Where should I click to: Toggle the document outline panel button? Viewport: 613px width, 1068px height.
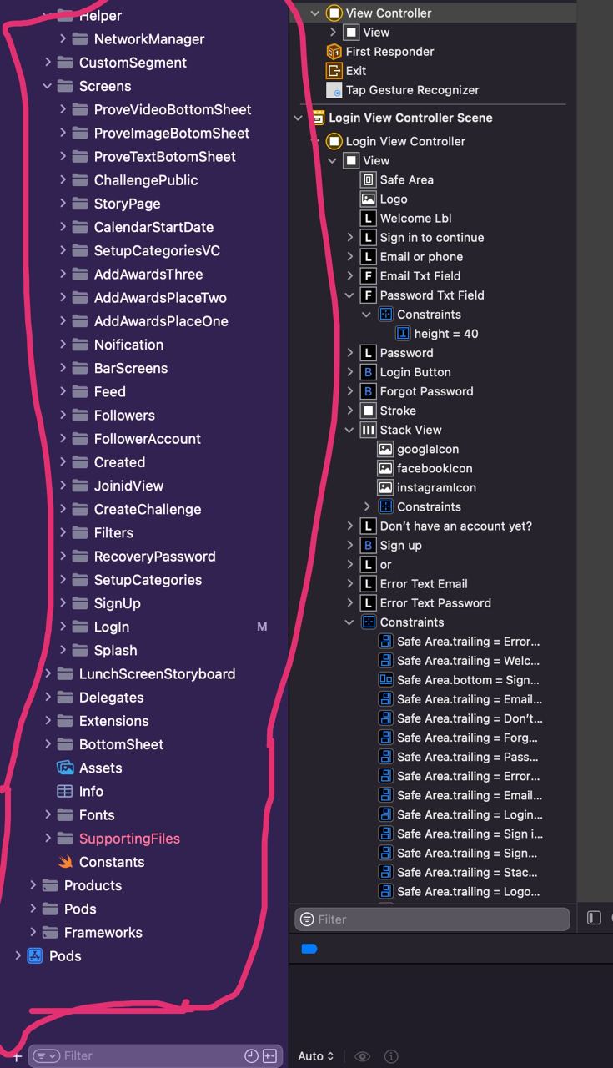(594, 918)
